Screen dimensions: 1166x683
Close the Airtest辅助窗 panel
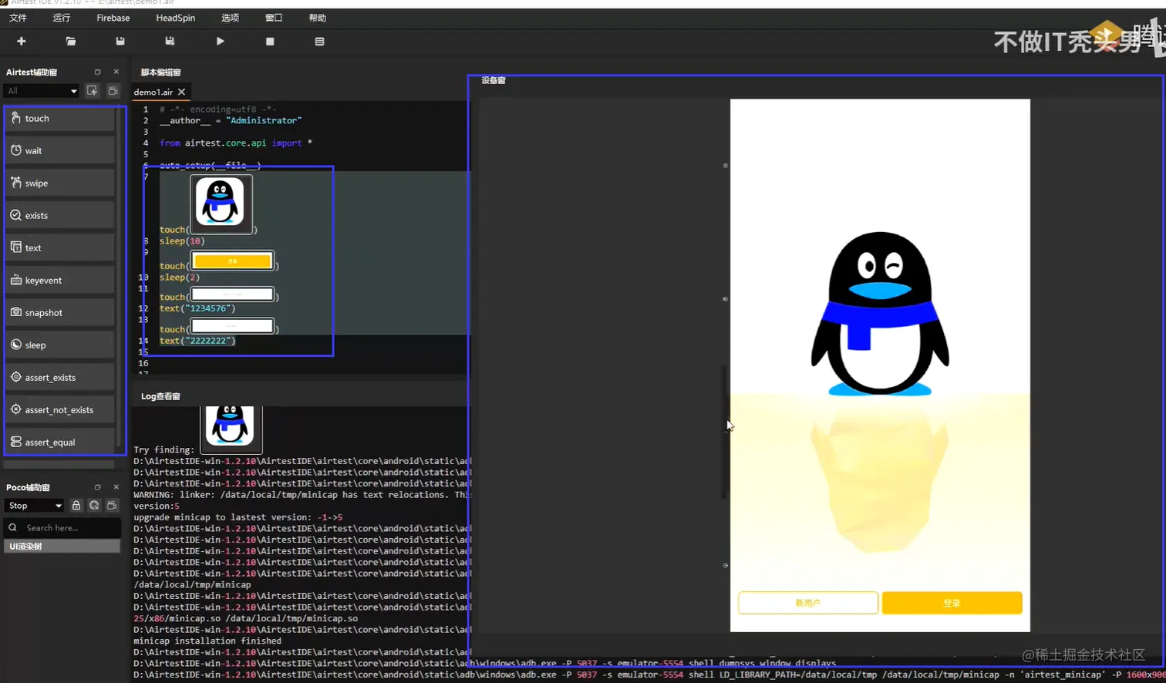(x=116, y=72)
